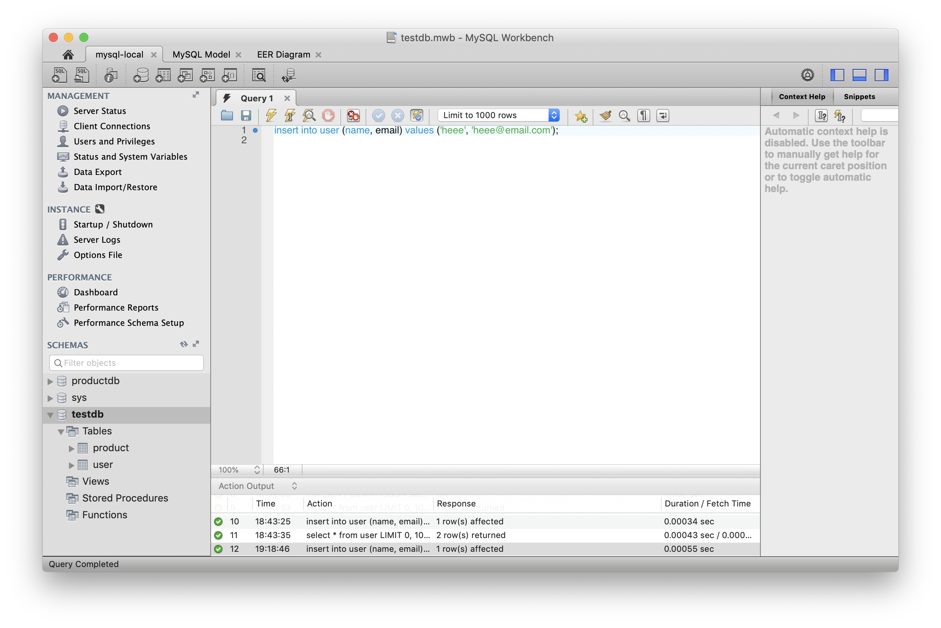Image resolution: width=941 pixels, height=628 pixels.
Task: Toggle the right secondary sidebar visibility
Action: (881, 75)
